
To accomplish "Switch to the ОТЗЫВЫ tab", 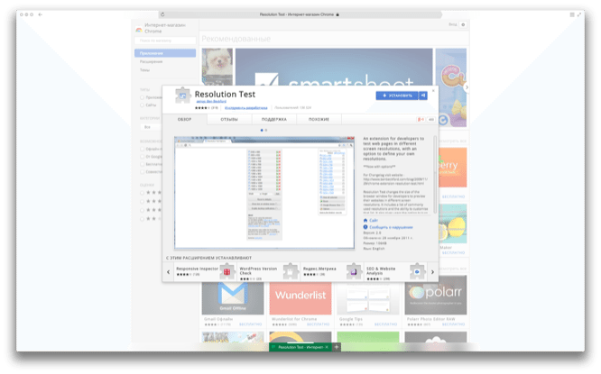I will tap(229, 120).
